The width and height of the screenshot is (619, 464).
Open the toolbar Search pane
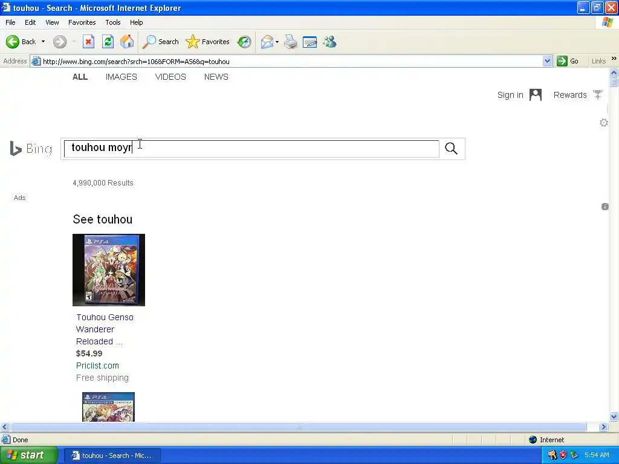click(x=160, y=42)
